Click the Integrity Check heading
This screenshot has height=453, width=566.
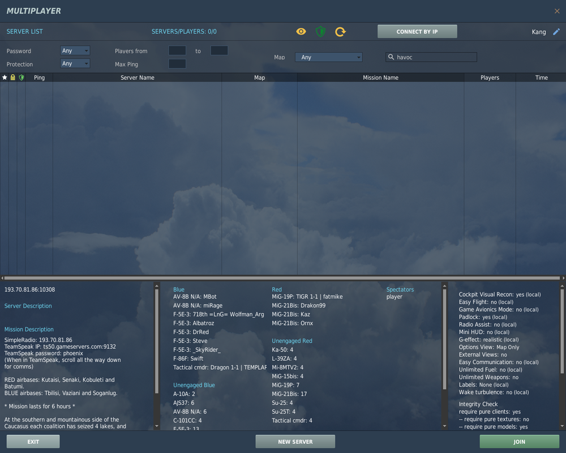[x=478, y=404]
